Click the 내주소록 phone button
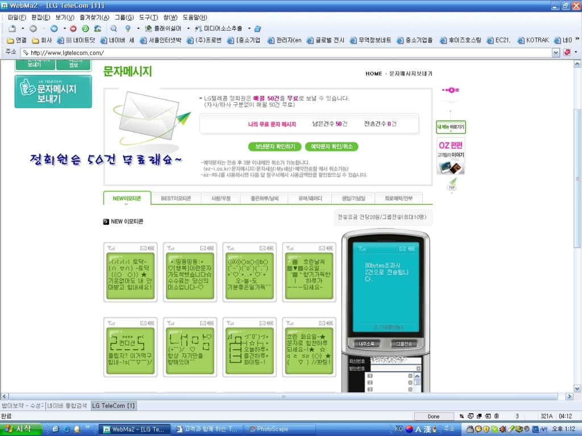Screen dimensions: 582x436 [367, 343]
